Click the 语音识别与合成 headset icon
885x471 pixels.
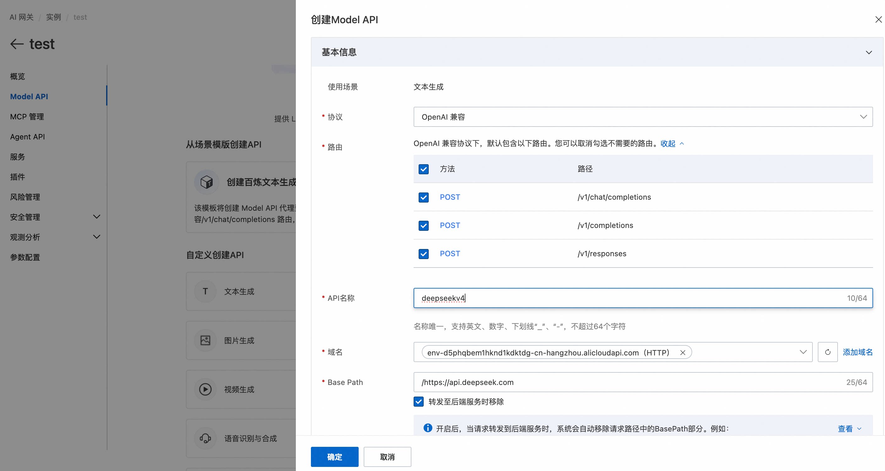coord(205,438)
